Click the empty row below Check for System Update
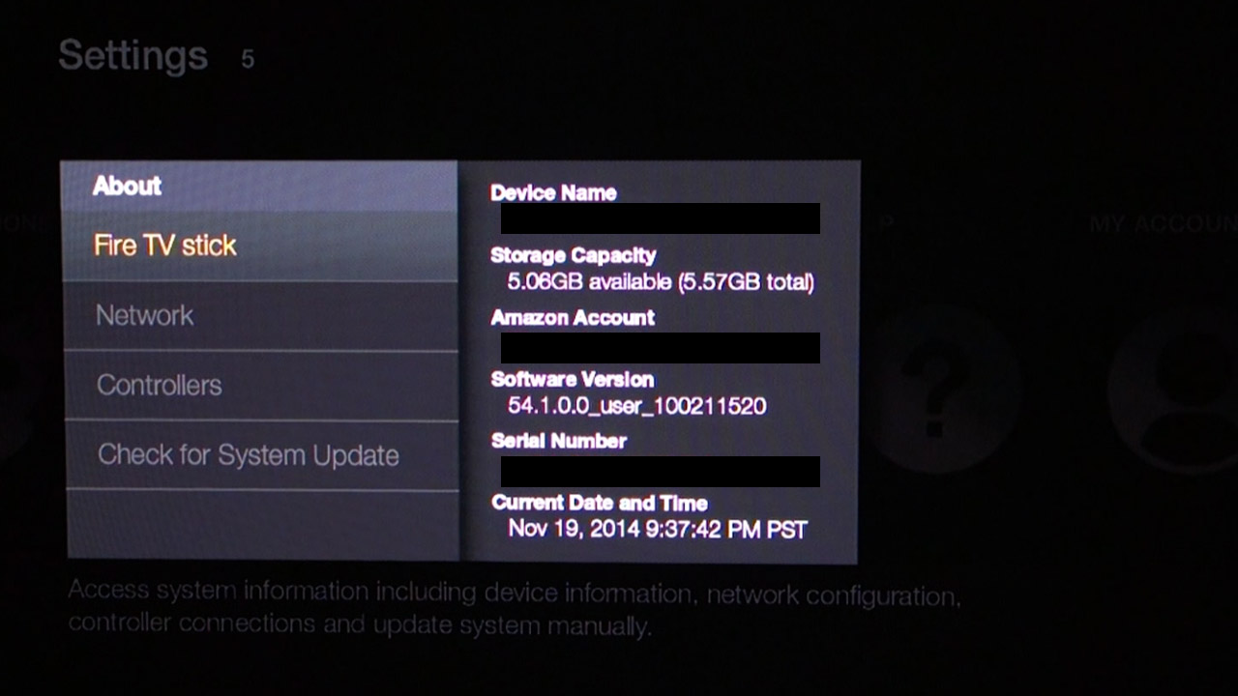 (x=261, y=525)
